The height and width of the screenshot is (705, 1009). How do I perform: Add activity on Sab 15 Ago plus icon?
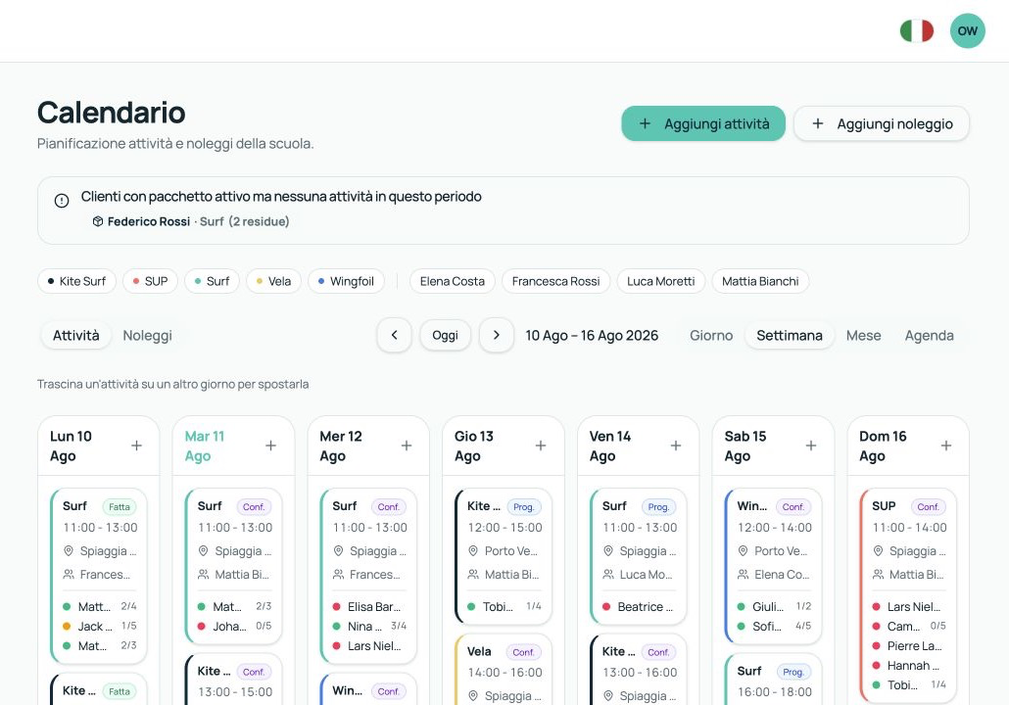point(811,446)
